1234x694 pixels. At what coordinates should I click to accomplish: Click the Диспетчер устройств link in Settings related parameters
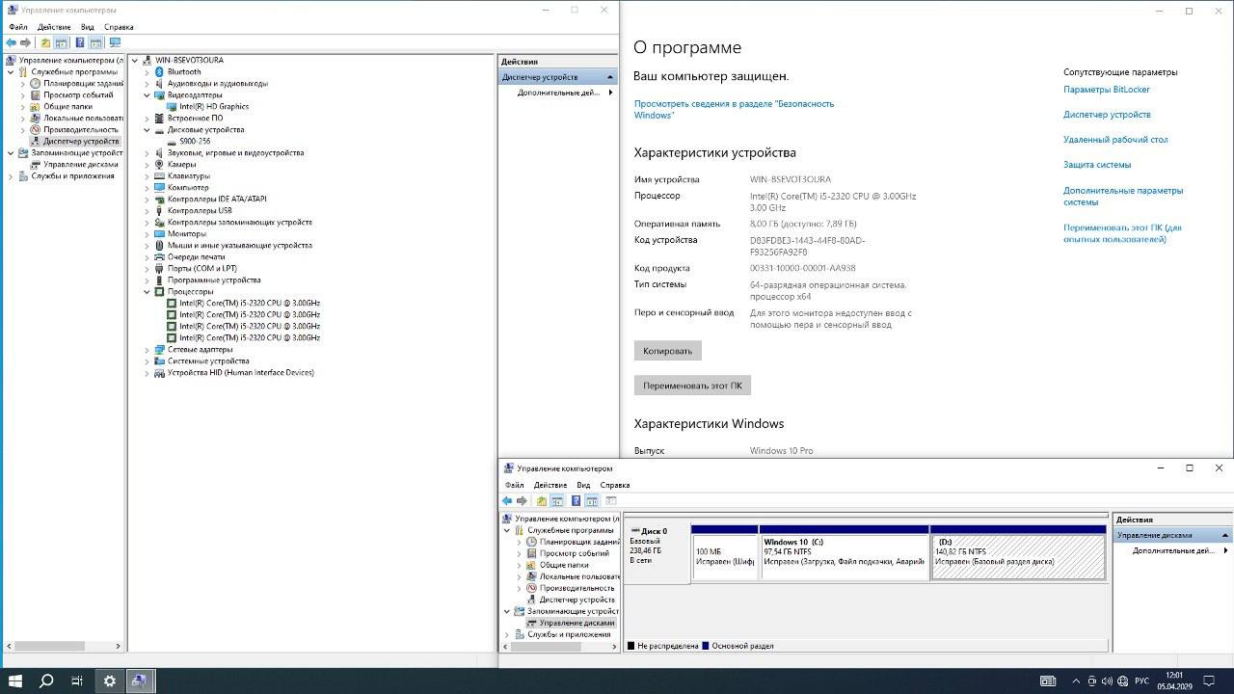point(1107,115)
